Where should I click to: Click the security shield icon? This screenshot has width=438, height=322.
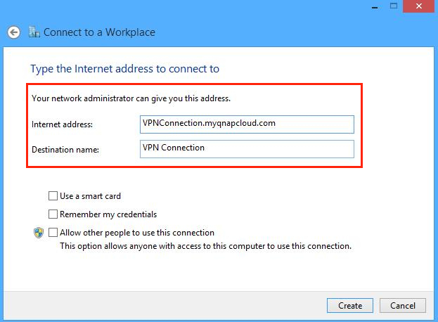pos(39,233)
